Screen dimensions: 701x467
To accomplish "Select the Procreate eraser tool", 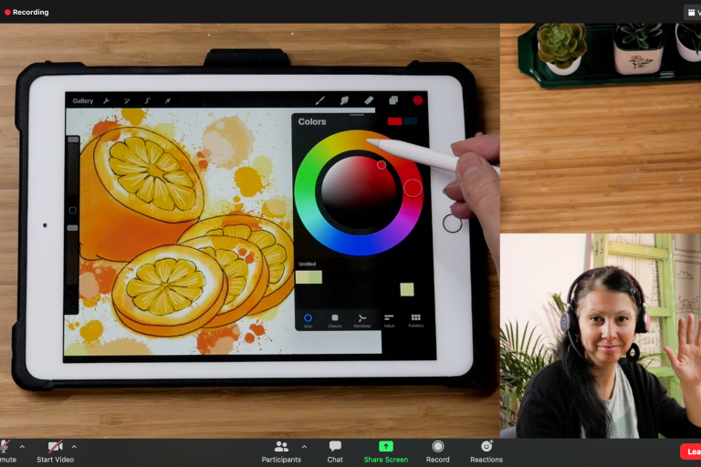I will [369, 100].
